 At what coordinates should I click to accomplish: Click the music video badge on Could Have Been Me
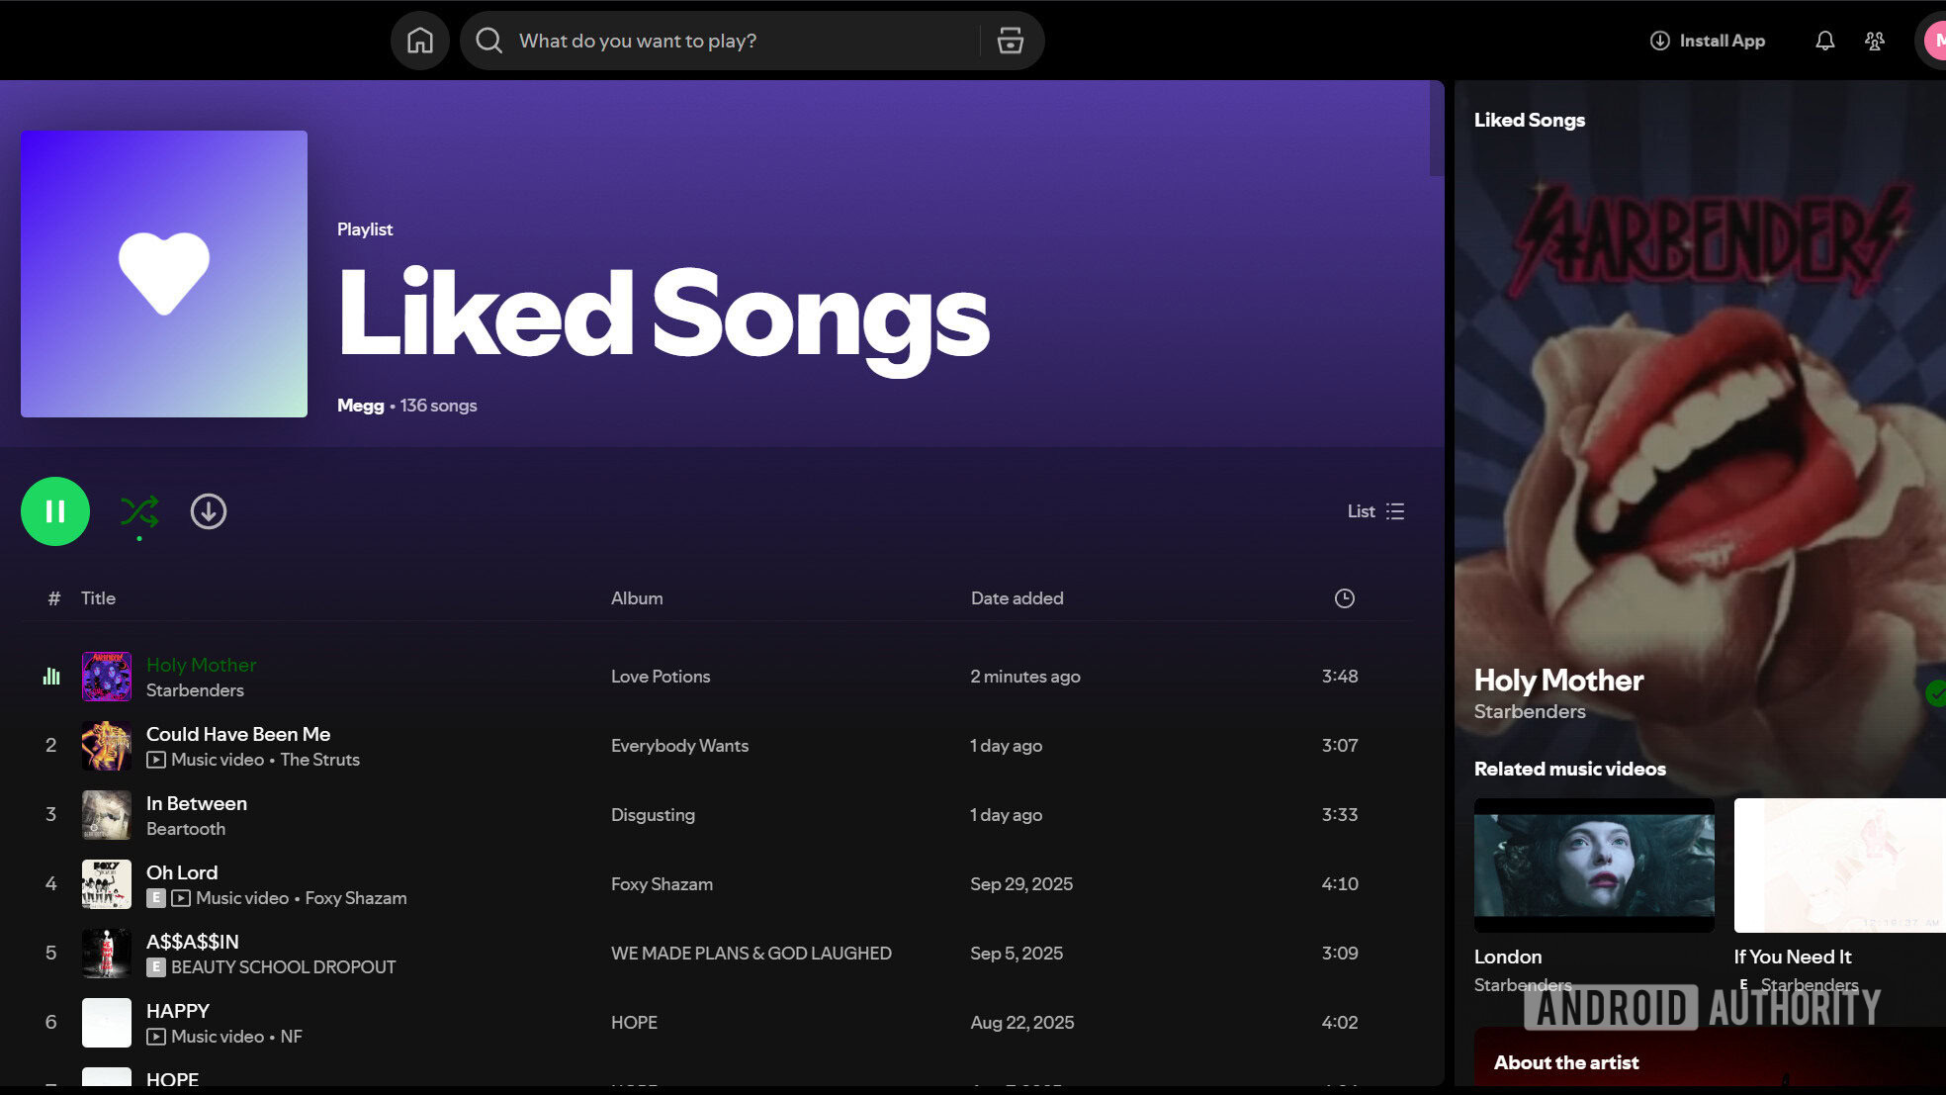coord(156,760)
